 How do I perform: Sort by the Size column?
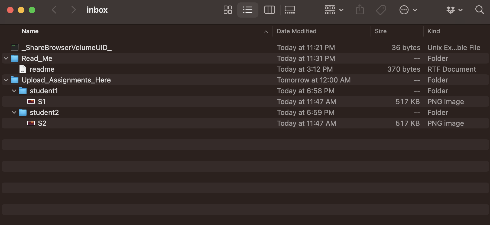[x=381, y=31]
